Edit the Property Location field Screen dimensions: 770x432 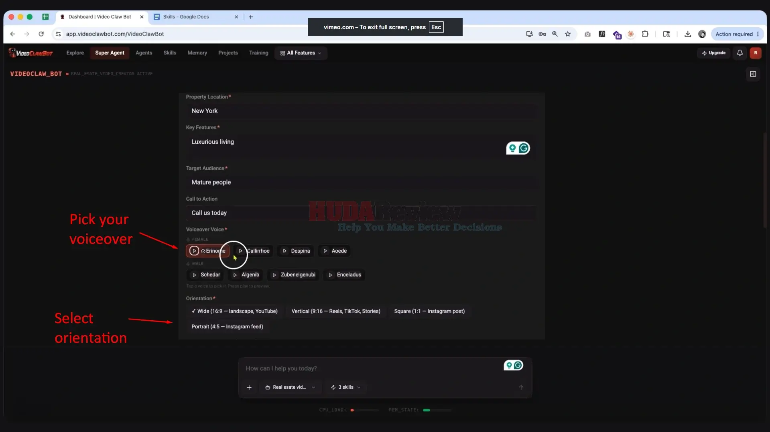361,111
